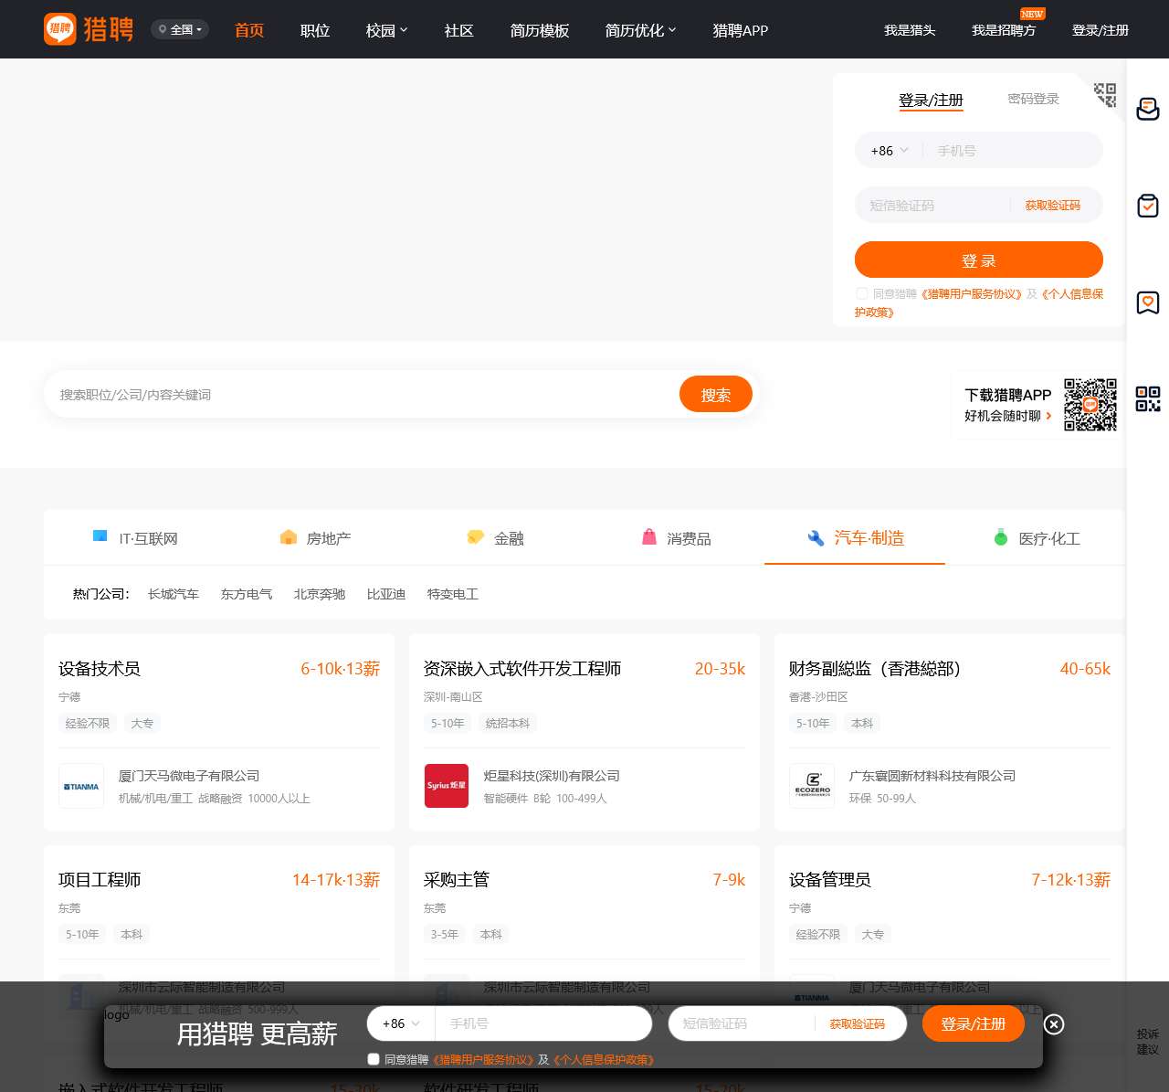1169x1092 pixels.
Task: Select the IT·互联网 industry tab
Action: [136, 538]
